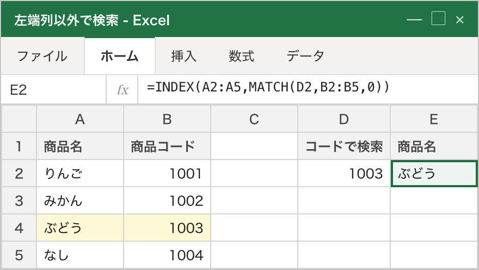This screenshot has height=270, width=479.
Task: Select empty cell E3
Action: point(434,200)
